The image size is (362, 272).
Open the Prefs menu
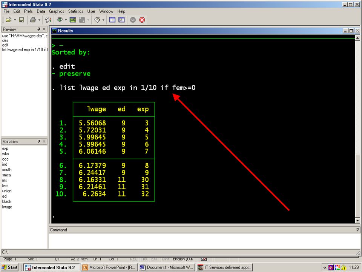[x=28, y=11]
